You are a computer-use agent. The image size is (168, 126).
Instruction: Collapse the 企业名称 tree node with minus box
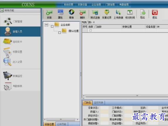(x=46, y=25)
